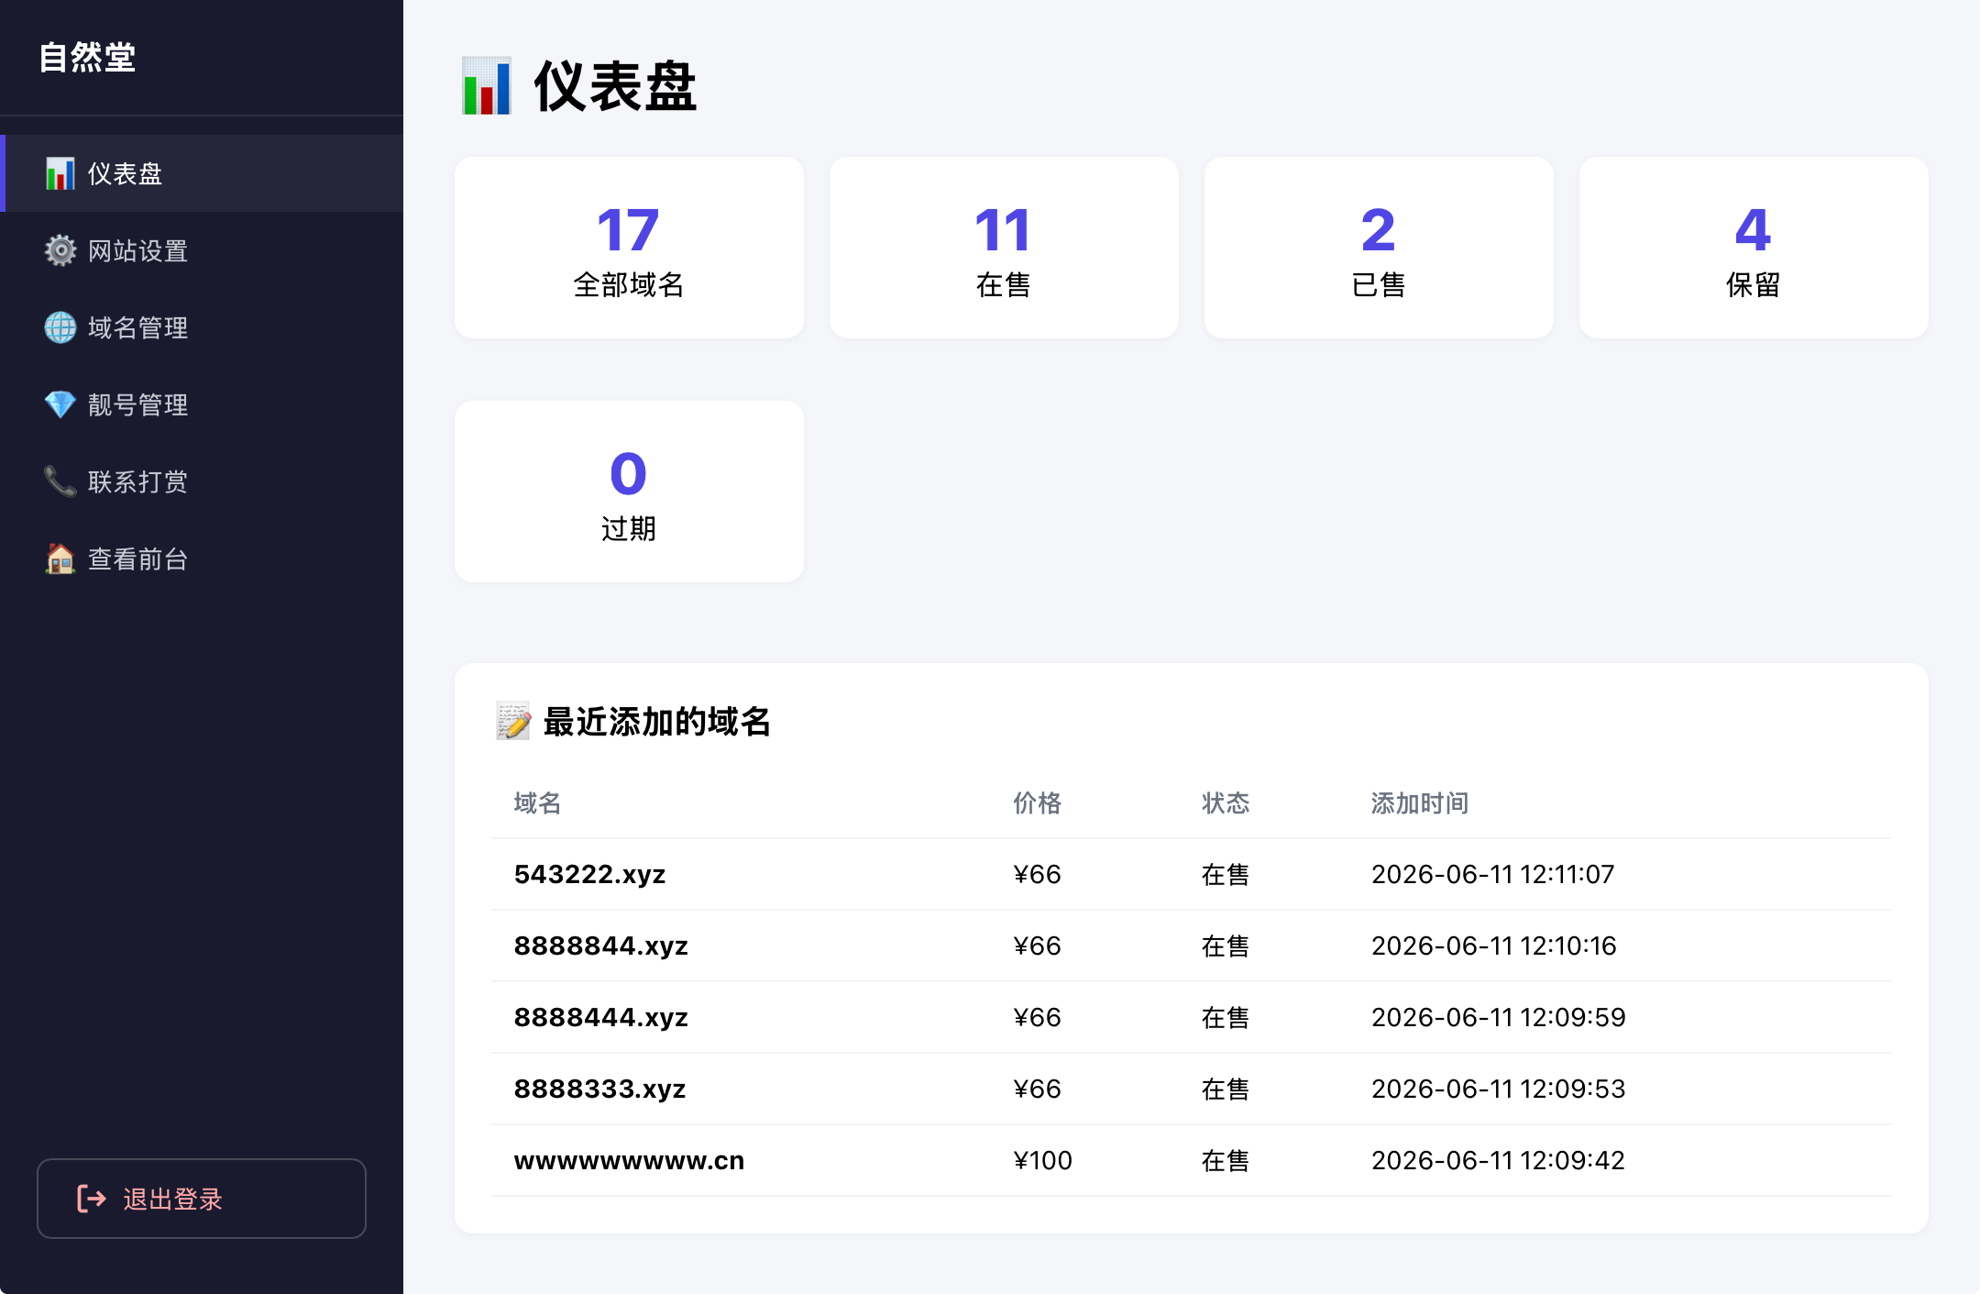Click the 在售 status of wwwwwwwww.cn

coord(1226,1161)
